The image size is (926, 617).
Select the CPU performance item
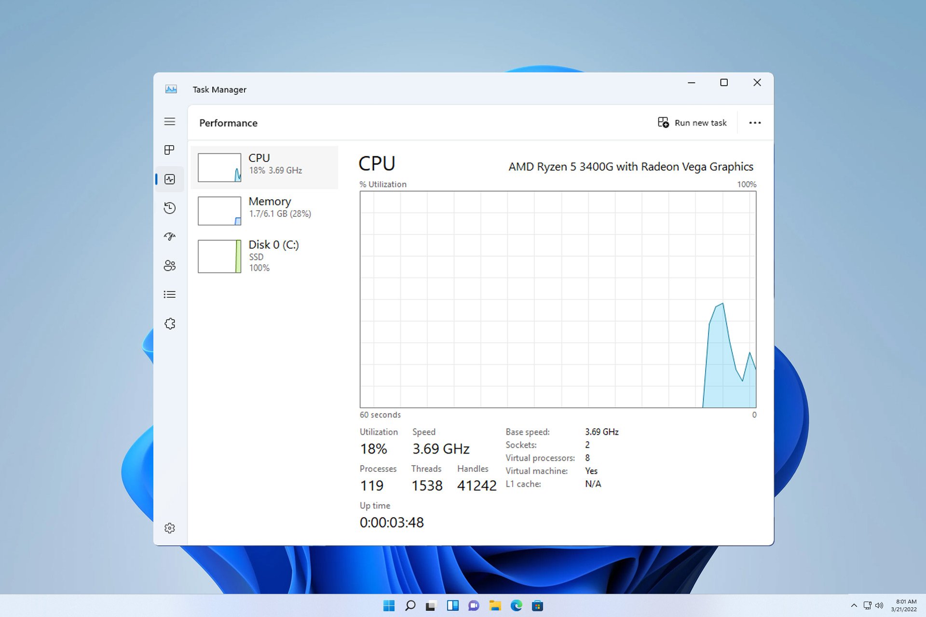(264, 167)
